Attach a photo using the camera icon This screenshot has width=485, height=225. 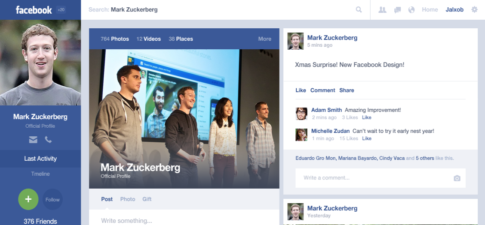[x=457, y=178]
